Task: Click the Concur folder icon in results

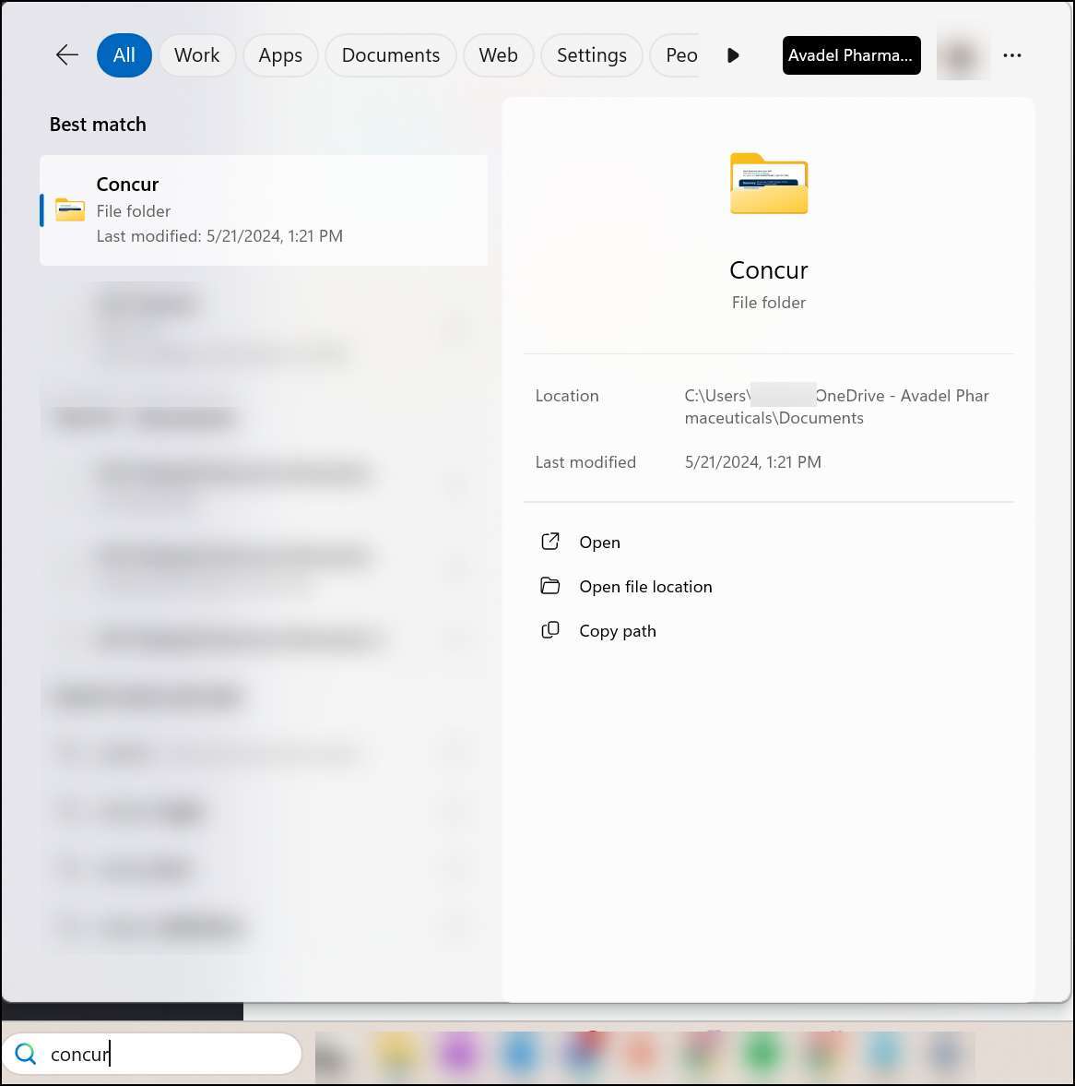Action: 70,209
